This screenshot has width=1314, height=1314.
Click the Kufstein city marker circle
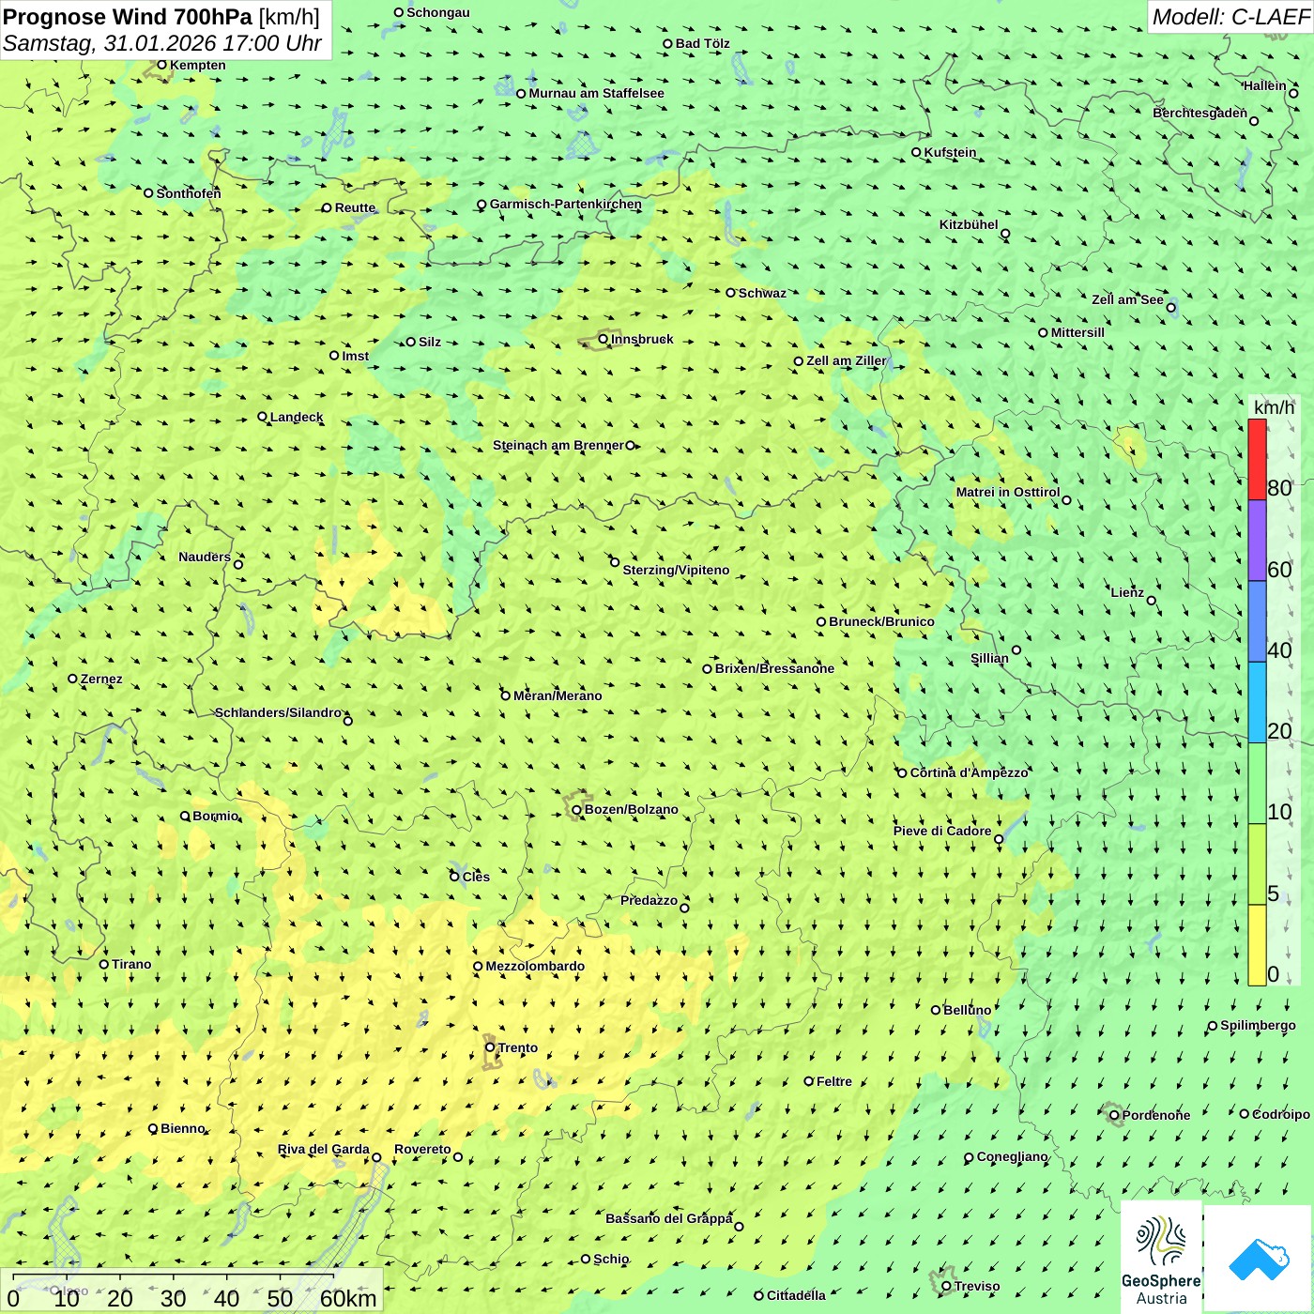[916, 152]
